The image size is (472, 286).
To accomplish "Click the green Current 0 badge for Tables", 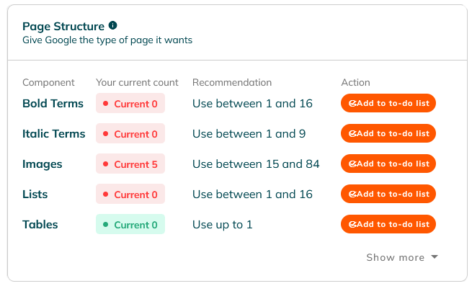I will (130, 224).
